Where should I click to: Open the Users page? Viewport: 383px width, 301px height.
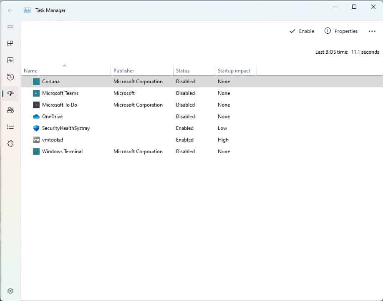coord(10,110)
